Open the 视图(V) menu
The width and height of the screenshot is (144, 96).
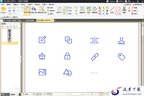(16, 4)
